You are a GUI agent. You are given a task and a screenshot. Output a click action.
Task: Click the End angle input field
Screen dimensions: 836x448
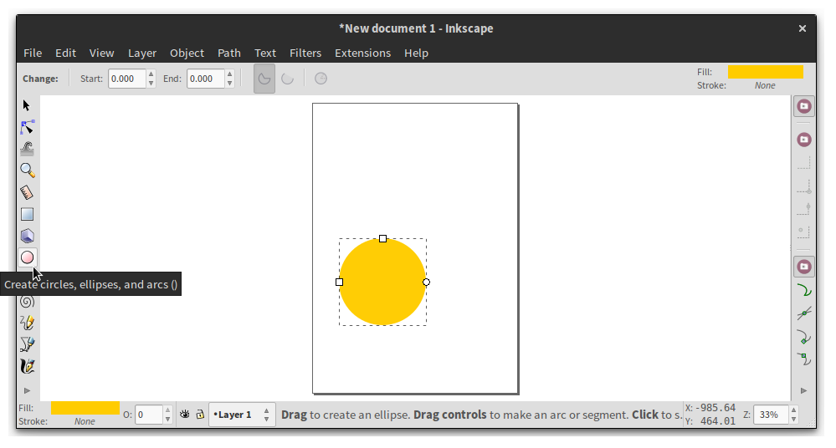click(x=206, y=79)
